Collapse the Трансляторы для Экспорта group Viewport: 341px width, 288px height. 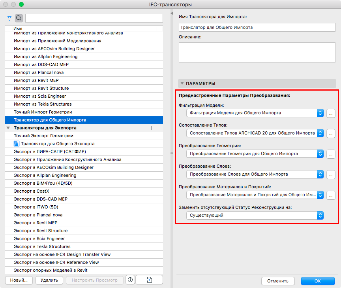[x=8, y=128]
